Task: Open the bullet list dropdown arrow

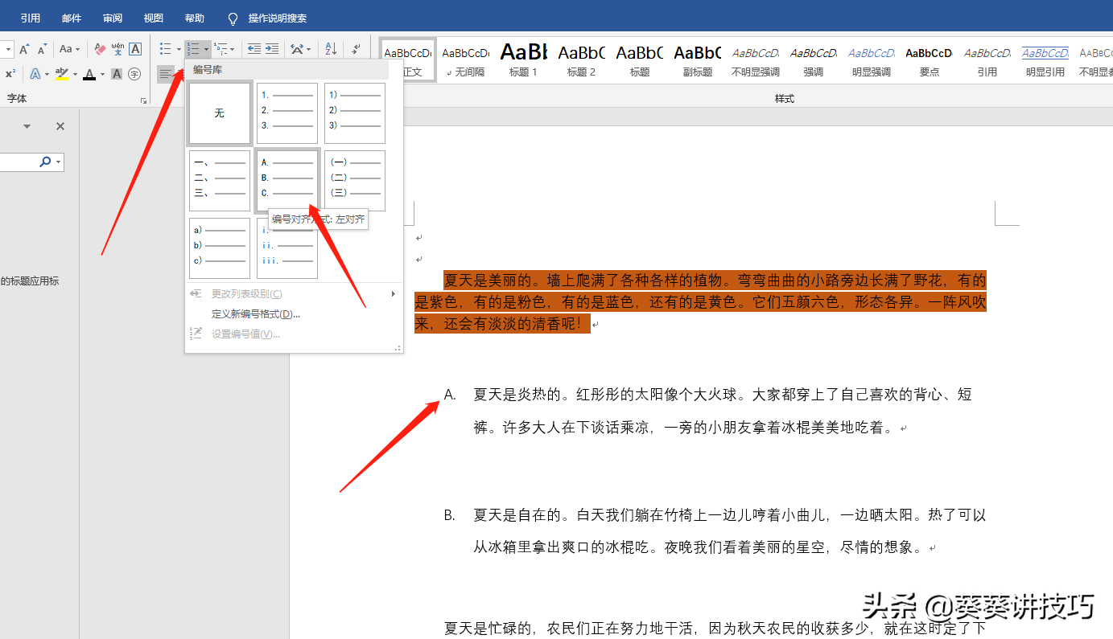Action: pos(178,49)
